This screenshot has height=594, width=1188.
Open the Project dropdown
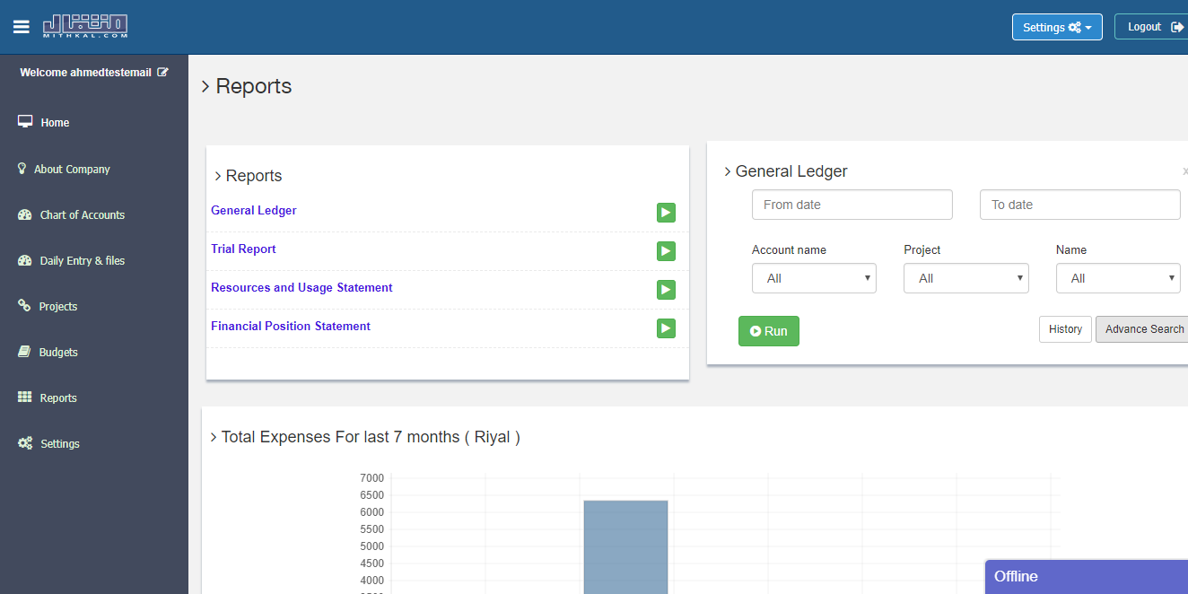click(x=966, y=278)
